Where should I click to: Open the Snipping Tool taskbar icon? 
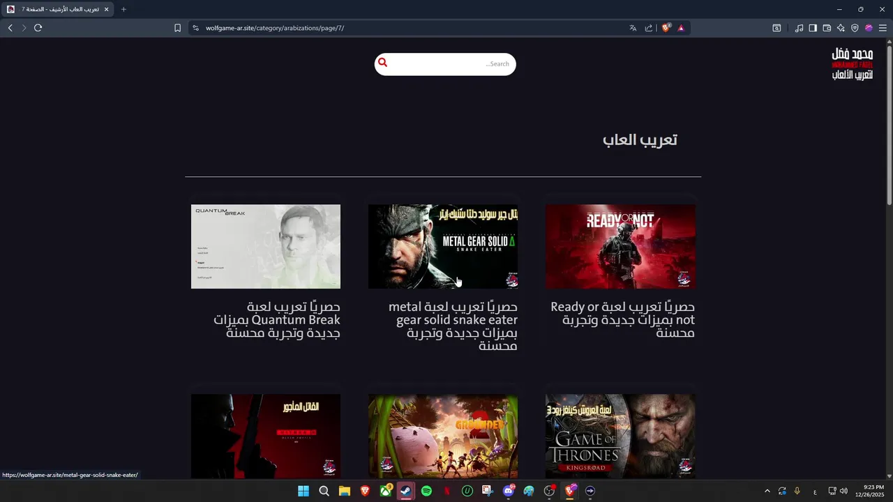point(488,491)
